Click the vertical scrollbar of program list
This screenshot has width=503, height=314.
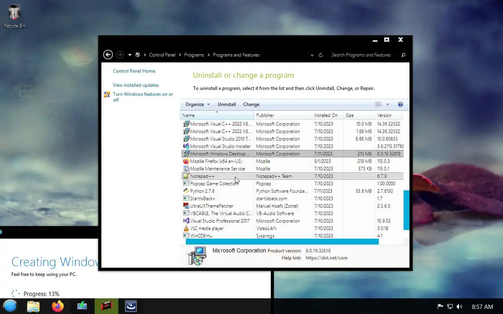click(406, 210)
